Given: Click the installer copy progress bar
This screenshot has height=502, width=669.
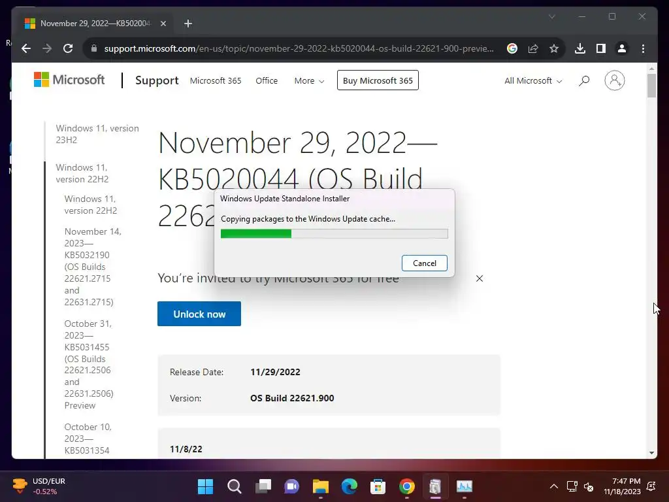Looking at the screenshot, I should click(x=334, y=233).
